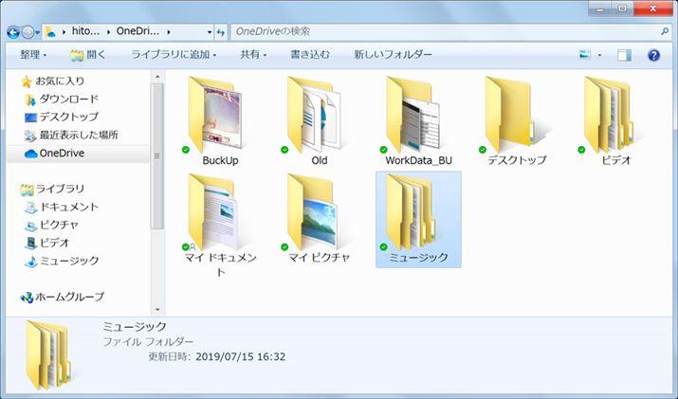Click the 開く toolbar button
Screen dimensions: 678x399
(x=88, y=54)
